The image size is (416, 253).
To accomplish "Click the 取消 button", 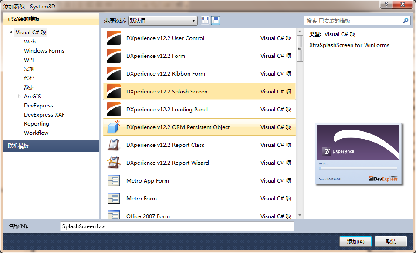I will coord(391,241).
